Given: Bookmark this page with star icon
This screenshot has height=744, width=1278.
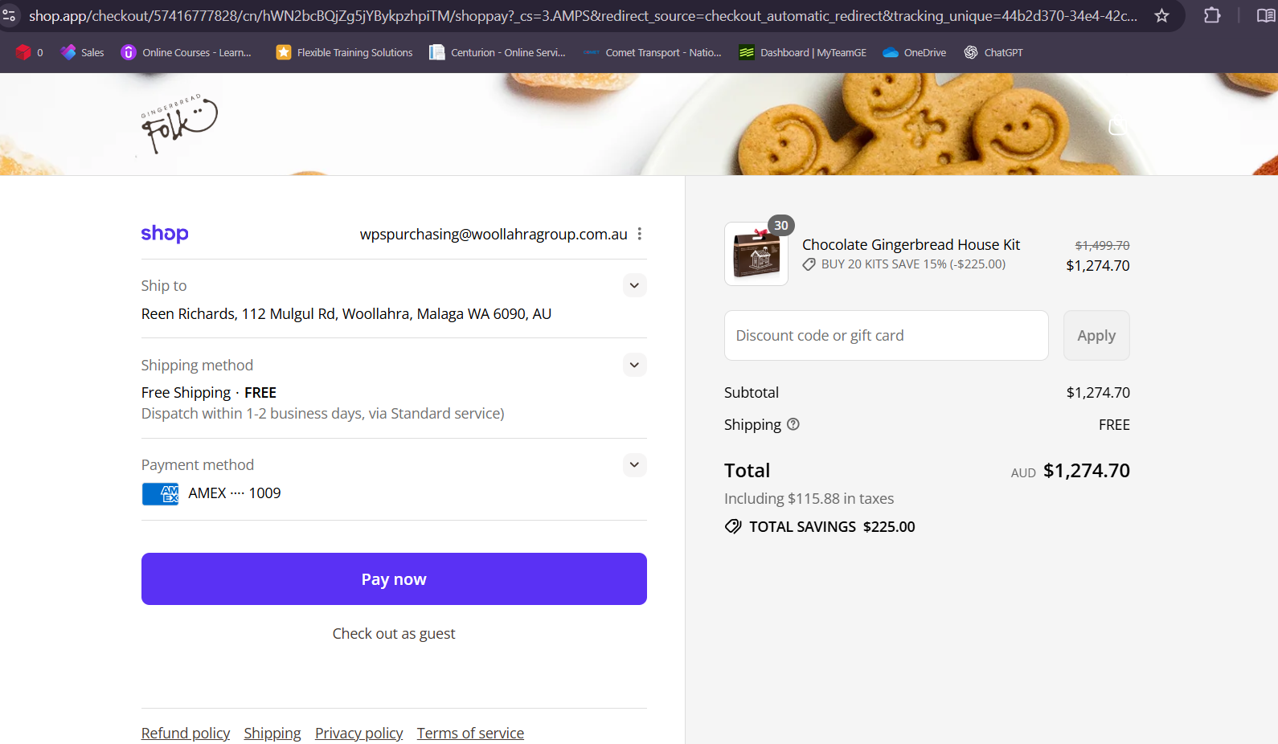Looking at the screenshot, I should point(1161,16).
